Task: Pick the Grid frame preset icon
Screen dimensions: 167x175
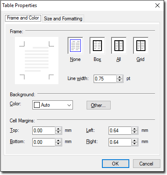Action: tap(141, 46)
